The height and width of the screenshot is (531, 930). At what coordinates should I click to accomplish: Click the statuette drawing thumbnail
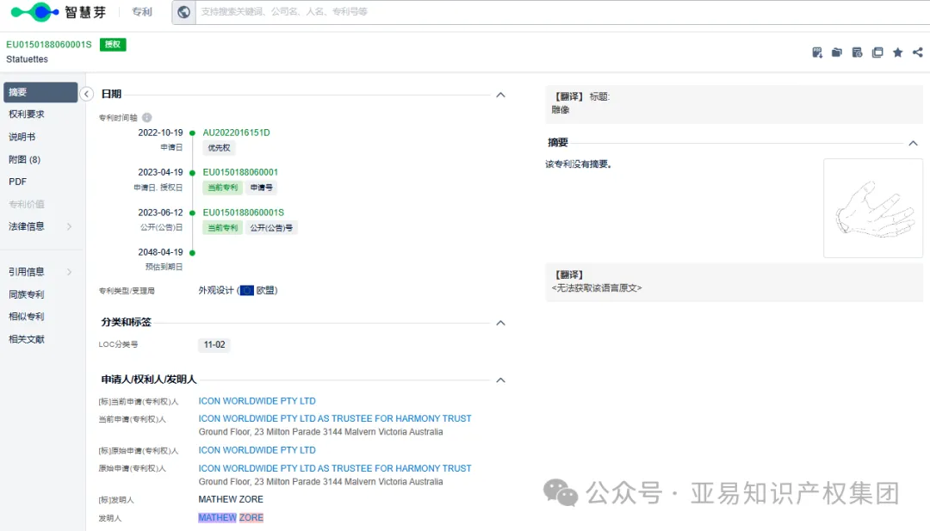(x=872, y=207)
